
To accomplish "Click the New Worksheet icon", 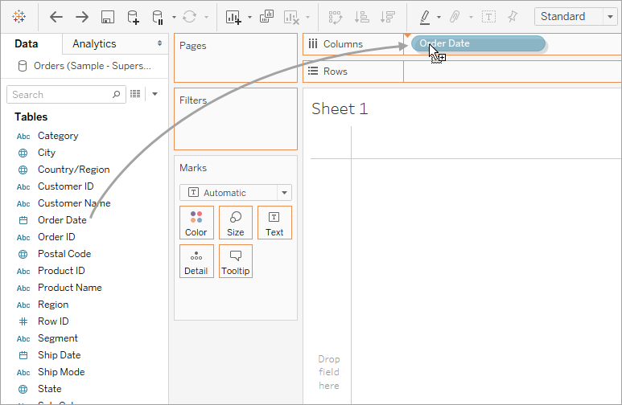I will (x=233, y=17).
